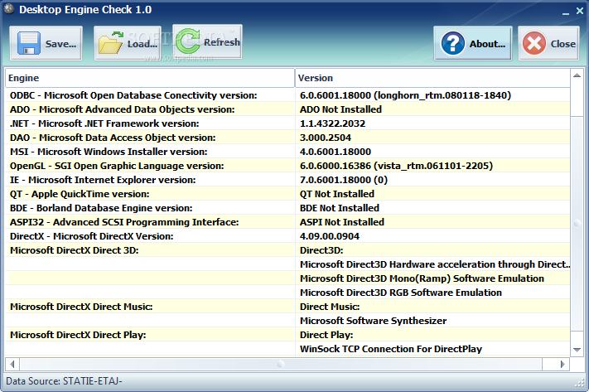Select the OpenGL SGI Graphic Language row
Image resolution: width=589 pixels, height=392 pixels.
click(x=287, y=166)
